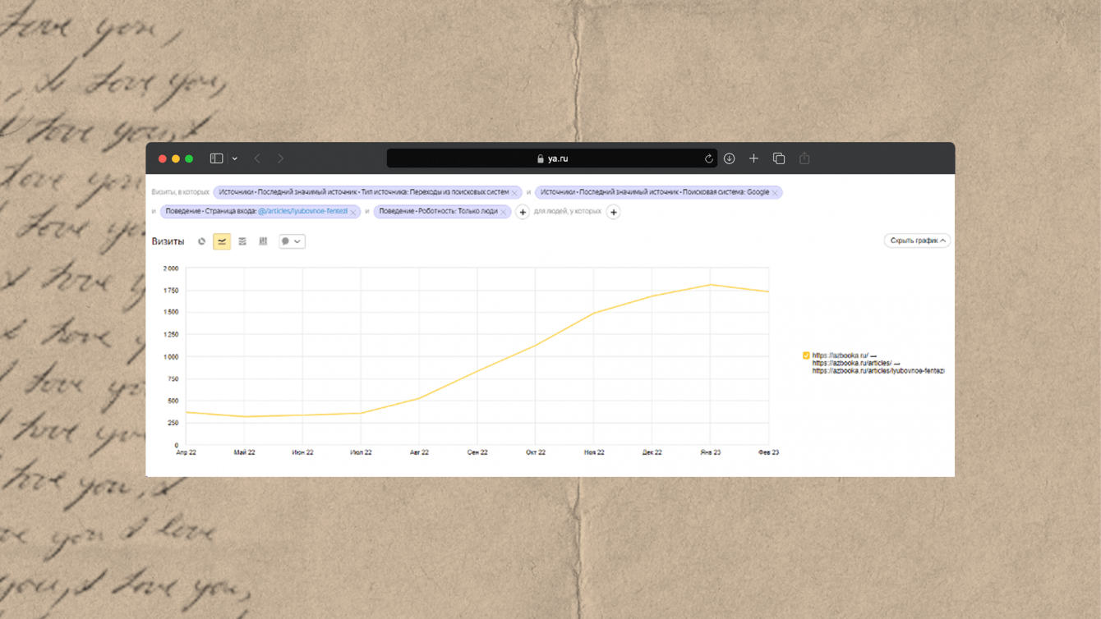
Task: Click the 'Окт 22' x-axis label
Action: (x=536, y=452)
